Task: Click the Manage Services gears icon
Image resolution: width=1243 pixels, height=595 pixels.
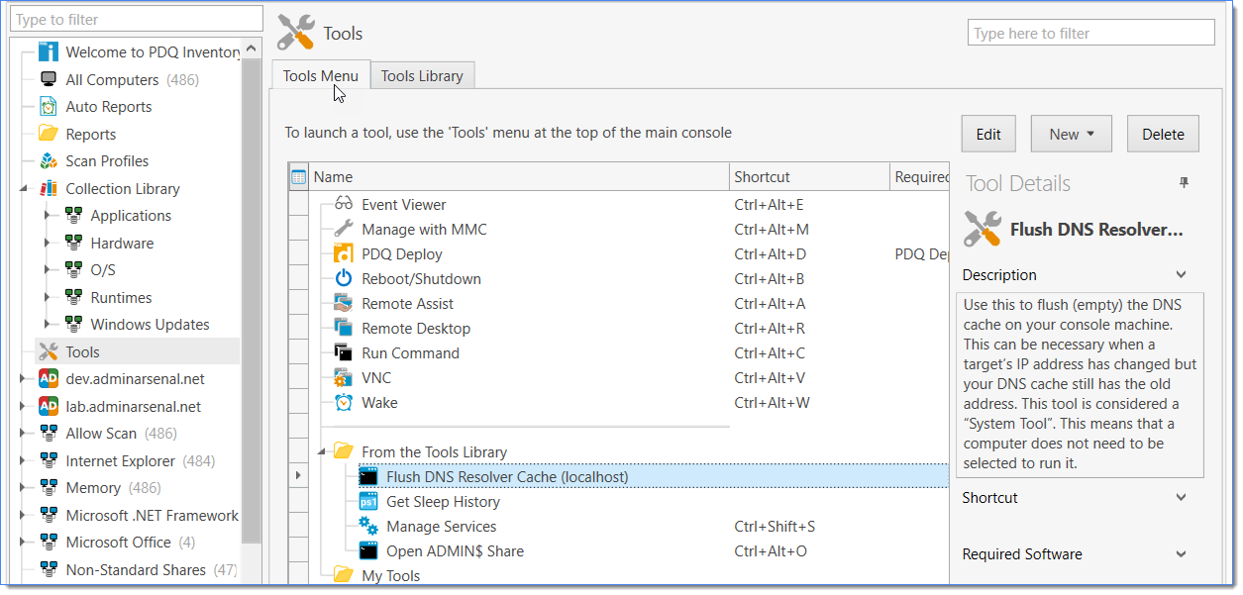Action: tap(368, 526)
